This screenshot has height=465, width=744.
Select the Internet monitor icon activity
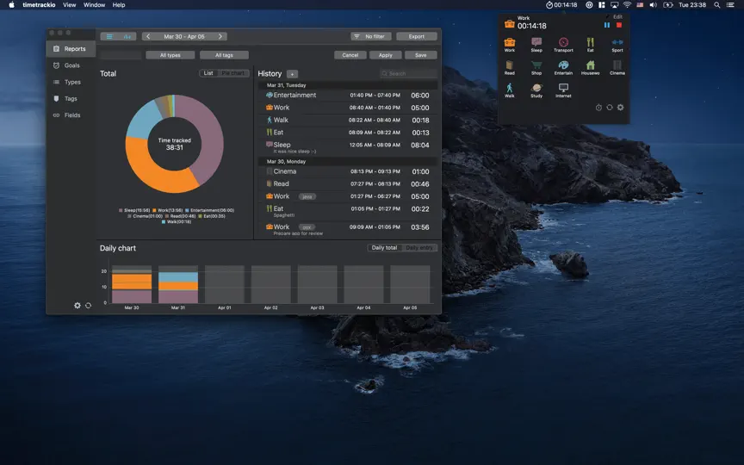pyautogui.click(x=563, y=90)
